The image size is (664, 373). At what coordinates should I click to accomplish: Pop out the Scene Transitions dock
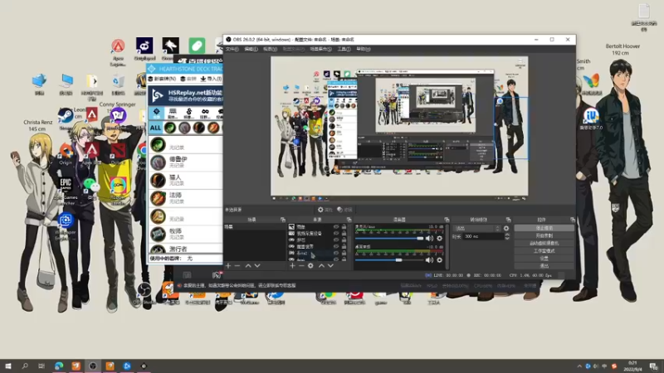(x=508, y=220)
